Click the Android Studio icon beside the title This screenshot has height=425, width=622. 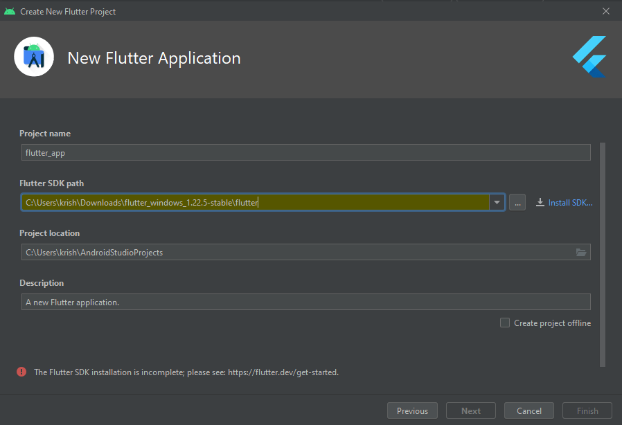click(33, 56)
